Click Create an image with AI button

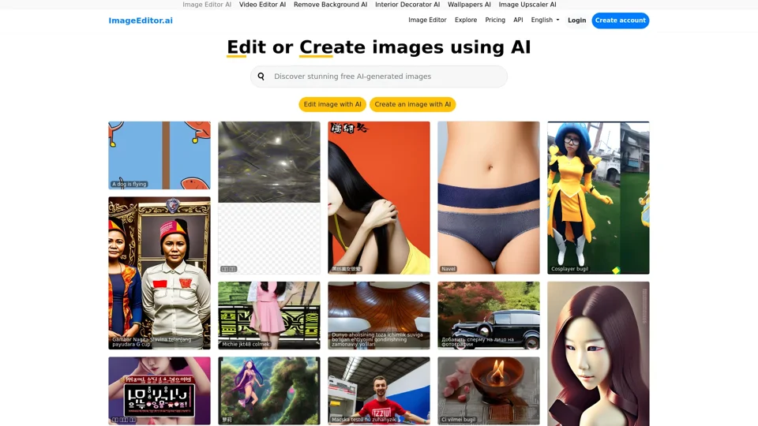tap(412, 104)
